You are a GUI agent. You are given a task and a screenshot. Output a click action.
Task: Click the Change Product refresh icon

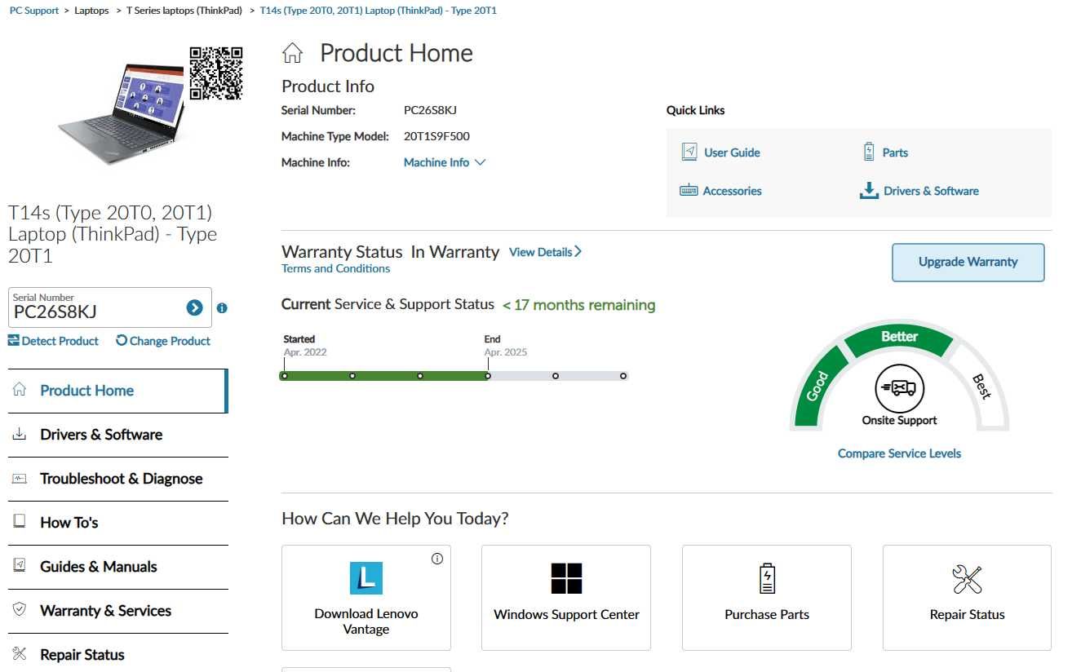[x=122, y=341]
